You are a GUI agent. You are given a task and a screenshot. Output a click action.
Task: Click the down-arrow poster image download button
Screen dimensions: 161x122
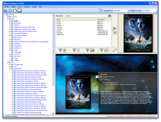tap(62, 50)
